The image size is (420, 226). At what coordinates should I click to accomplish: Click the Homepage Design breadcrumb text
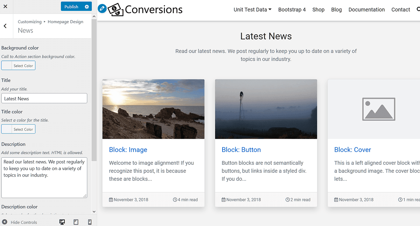point(65,22)
